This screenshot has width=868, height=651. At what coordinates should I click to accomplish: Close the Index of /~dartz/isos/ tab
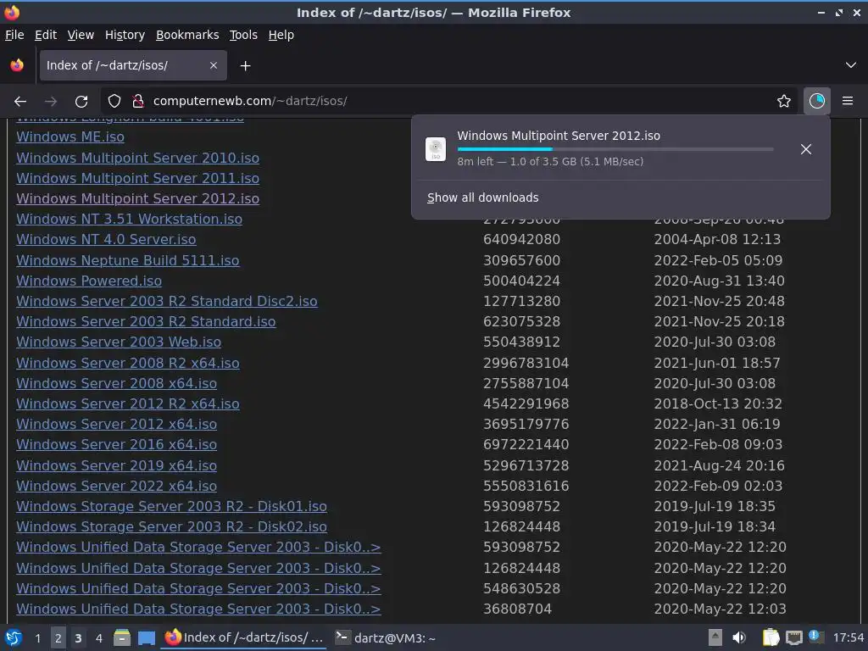pos(214,65)
